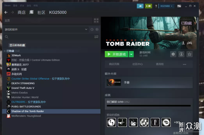Click the right panel vertical scrollbar
The image size is (204, 135).
coord(198,24)
